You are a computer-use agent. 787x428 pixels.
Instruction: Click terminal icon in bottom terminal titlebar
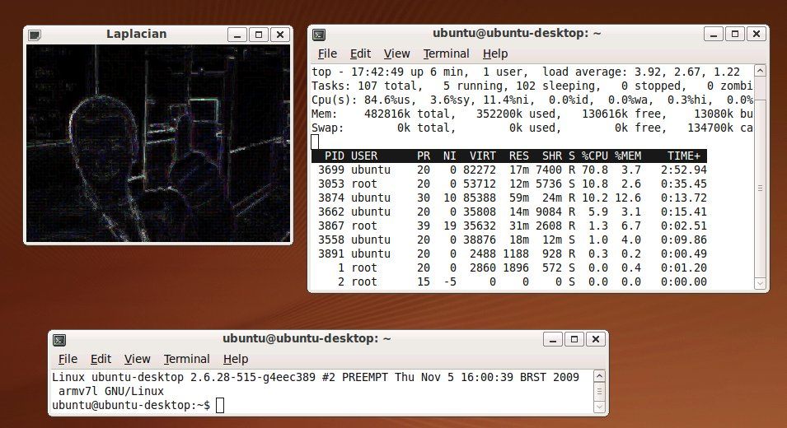click(x=59, y=340)
